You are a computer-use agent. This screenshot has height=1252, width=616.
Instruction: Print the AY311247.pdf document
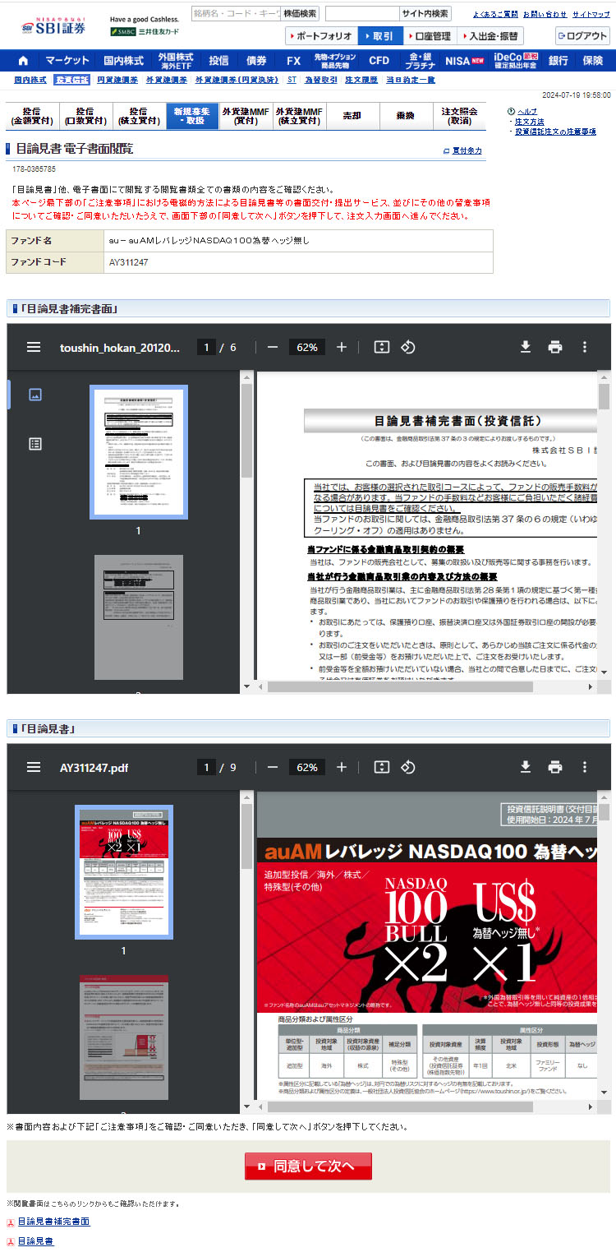(x=555, y=767)
